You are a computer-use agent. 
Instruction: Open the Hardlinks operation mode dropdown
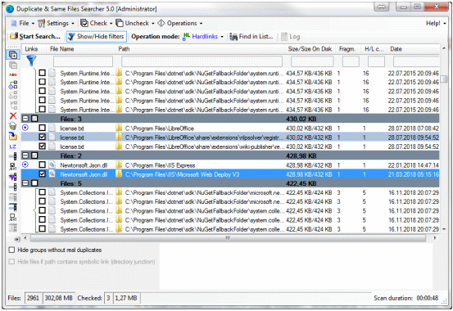tap(222, 37)
